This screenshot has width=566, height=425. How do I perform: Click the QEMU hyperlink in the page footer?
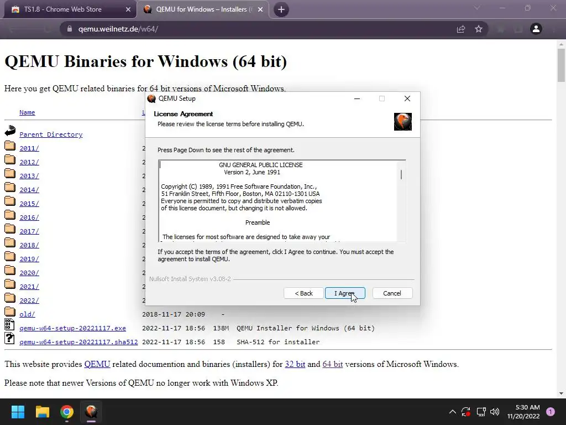coord(97,364)
